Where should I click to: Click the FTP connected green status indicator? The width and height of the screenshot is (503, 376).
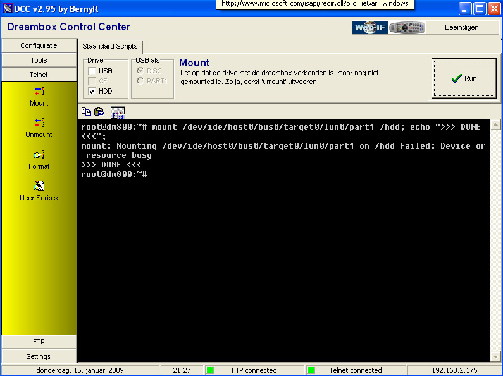[210, 370]
